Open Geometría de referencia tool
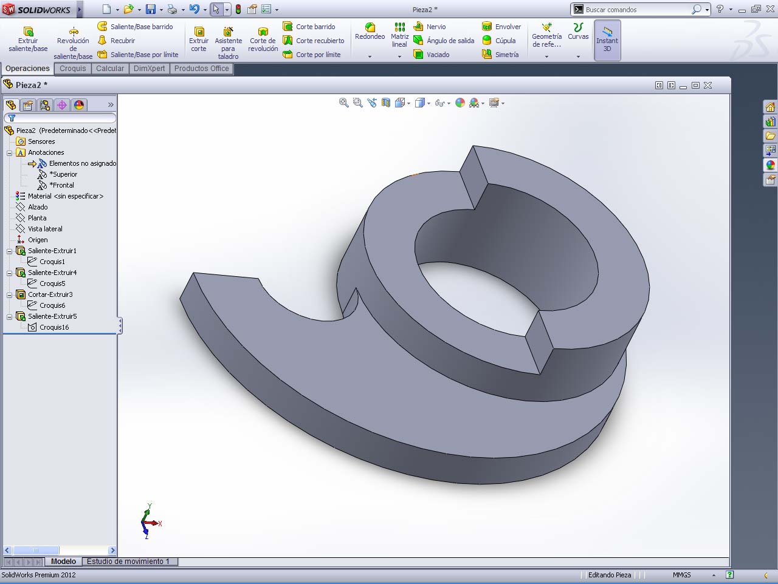778x584 pixels. point(546,35)
